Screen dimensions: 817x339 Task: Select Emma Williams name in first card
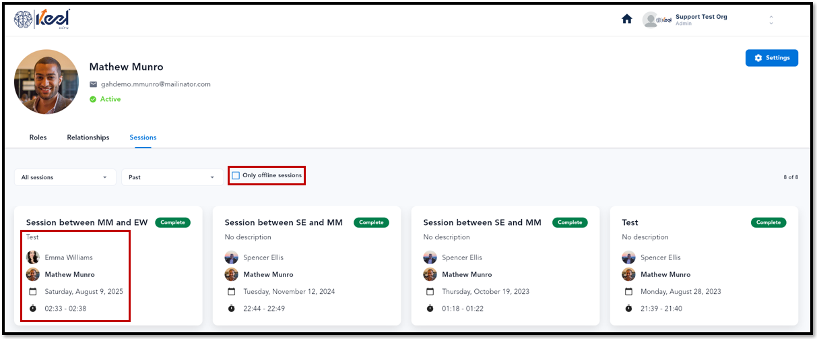point(69,257)
